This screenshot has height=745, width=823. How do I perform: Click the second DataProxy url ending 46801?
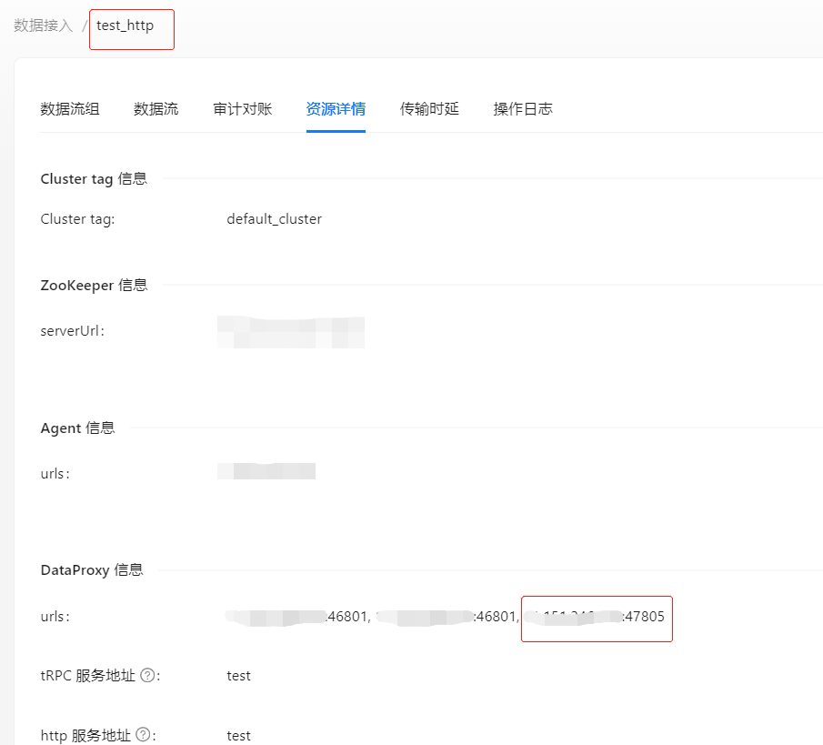446,617
